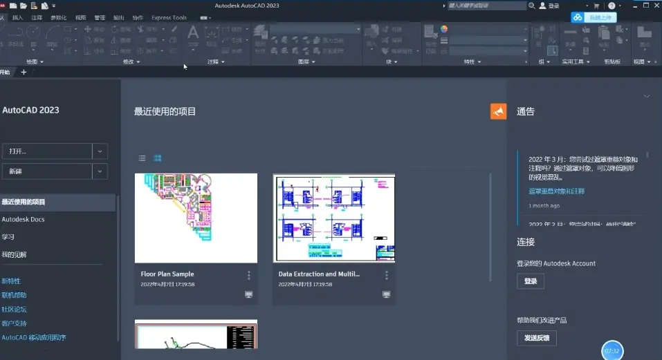The width and height of the screenshot is (662, 360).
Task: Expand the Utilities (实用工具) panel title
Action: (576, 61)
